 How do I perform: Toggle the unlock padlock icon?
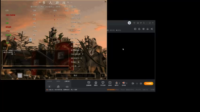[x=139, y=29]
